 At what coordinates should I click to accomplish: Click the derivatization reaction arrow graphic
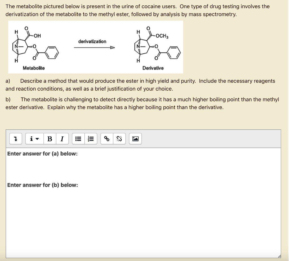click(x=95, y=47)
